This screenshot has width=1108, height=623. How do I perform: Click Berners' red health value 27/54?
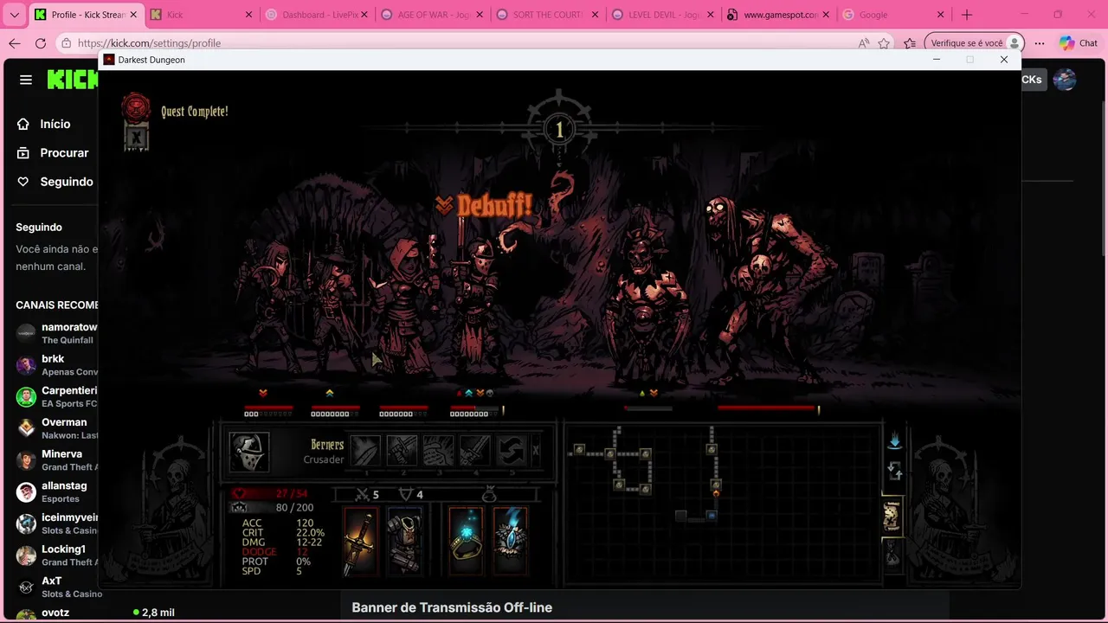pos(292,493)
